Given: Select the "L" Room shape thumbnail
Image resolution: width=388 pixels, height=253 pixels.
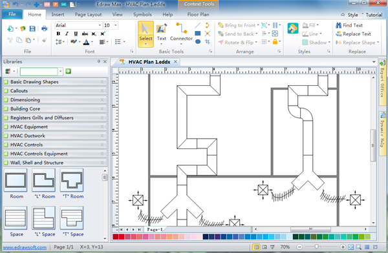Looking at the screenshot, I should click(x=43, y=180).
